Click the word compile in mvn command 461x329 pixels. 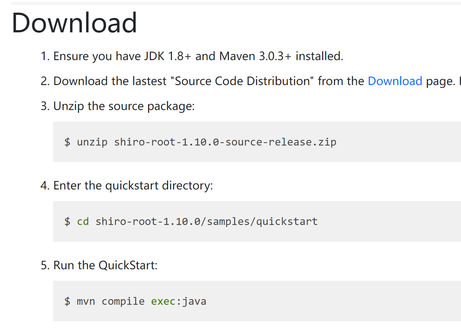(123, 301)
